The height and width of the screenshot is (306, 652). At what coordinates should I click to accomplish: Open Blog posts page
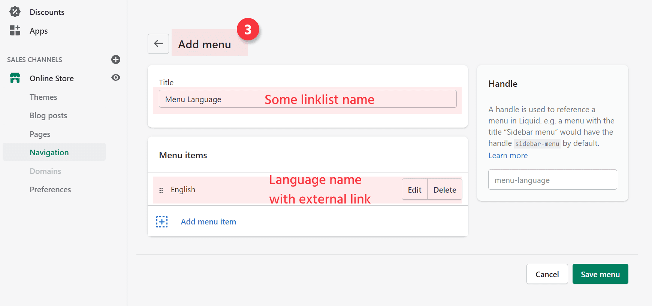pos(48,116)
